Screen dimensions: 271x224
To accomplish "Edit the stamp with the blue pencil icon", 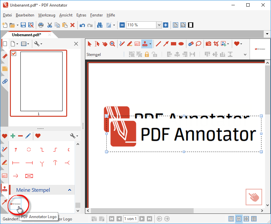I will point(28,136).
